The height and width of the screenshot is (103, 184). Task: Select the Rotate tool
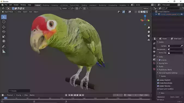4,32
